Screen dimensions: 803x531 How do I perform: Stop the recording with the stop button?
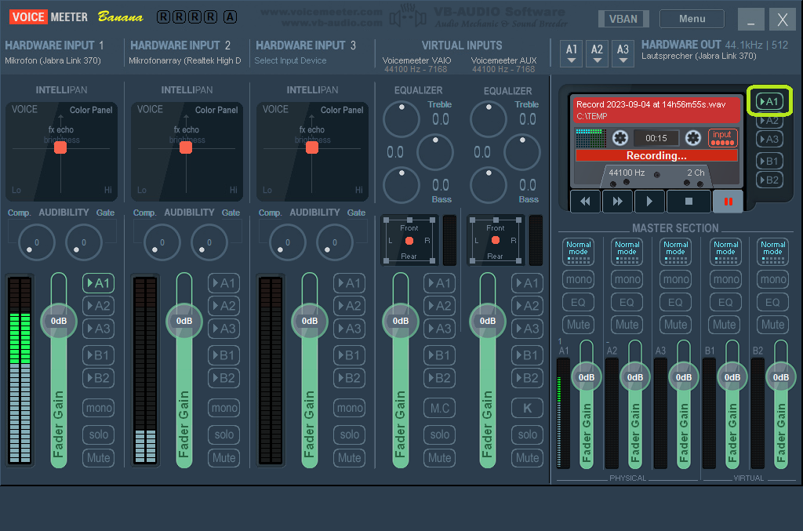pos(689,202)
